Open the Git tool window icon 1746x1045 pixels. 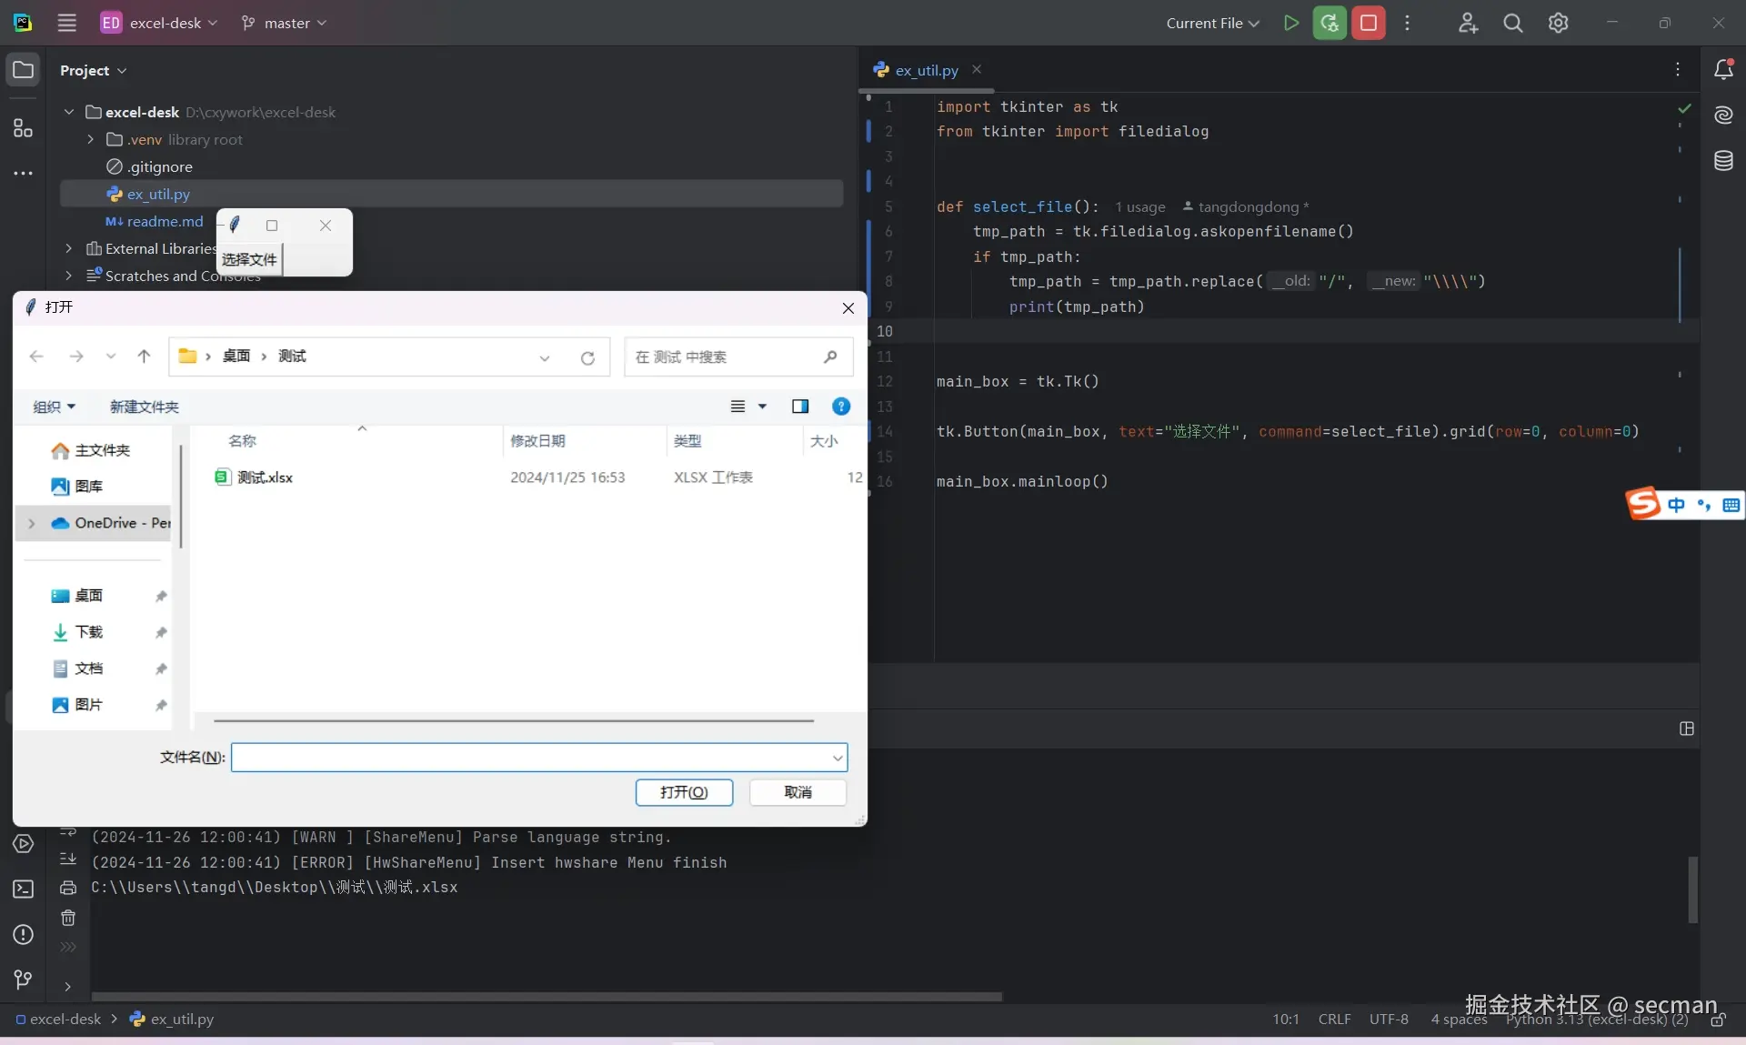pyautogui.click(x=23, y=979)
